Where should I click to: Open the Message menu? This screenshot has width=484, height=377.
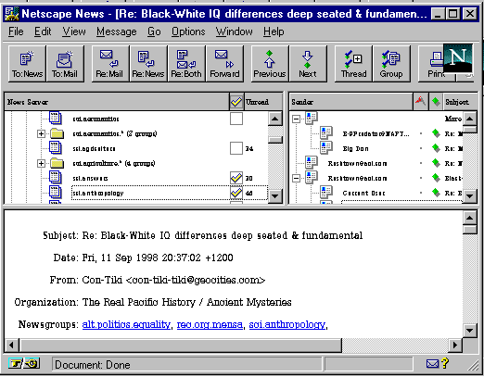(117, 31)
